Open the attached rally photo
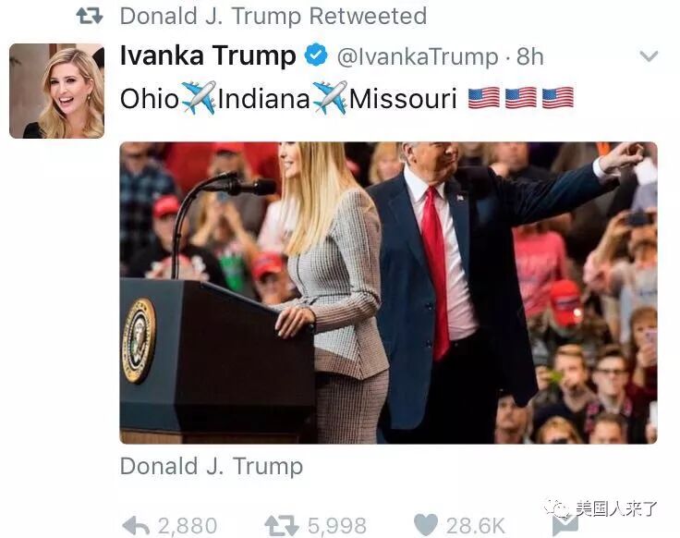680x538 pixels. click(x=389, y=293)
